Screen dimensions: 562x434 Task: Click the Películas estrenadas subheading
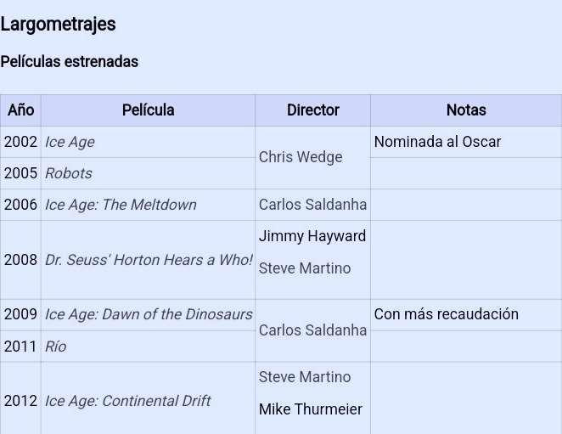pos(70,62)
